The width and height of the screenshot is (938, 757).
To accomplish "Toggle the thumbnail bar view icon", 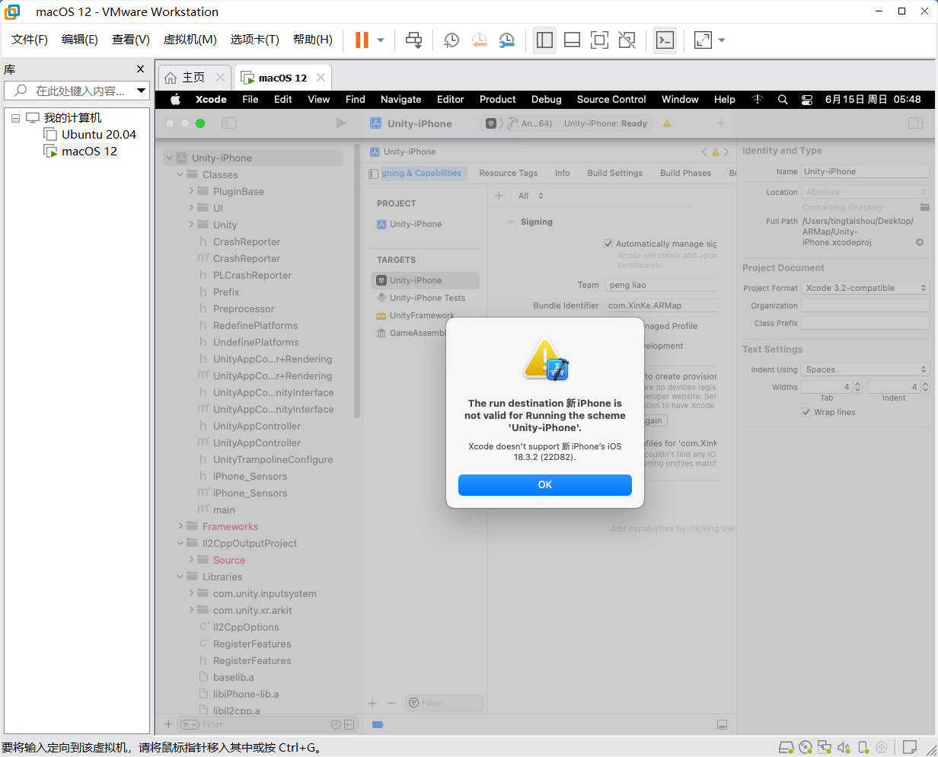I will (572, 40).
